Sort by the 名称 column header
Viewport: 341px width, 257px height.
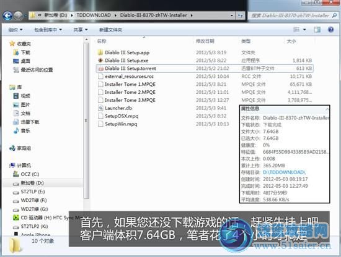pyautogui.click(x=102, y=41)
